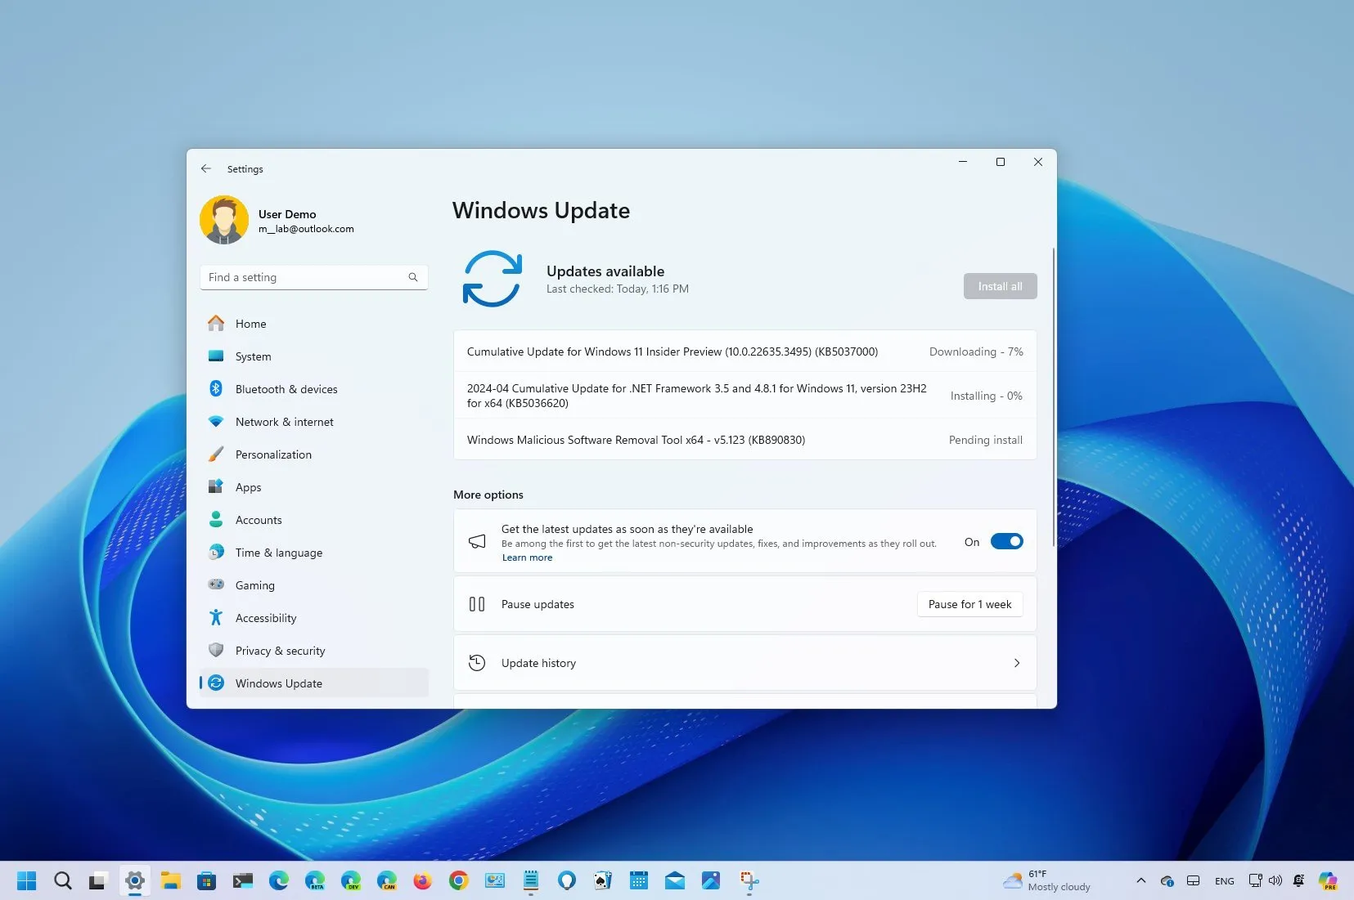The height and width of the screenshot is (900, 1354).
Task: Click the Gaming controller icon in sidebar
Action: tap(215, 585)
